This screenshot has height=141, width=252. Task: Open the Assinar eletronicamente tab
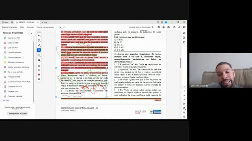[45, 27]
